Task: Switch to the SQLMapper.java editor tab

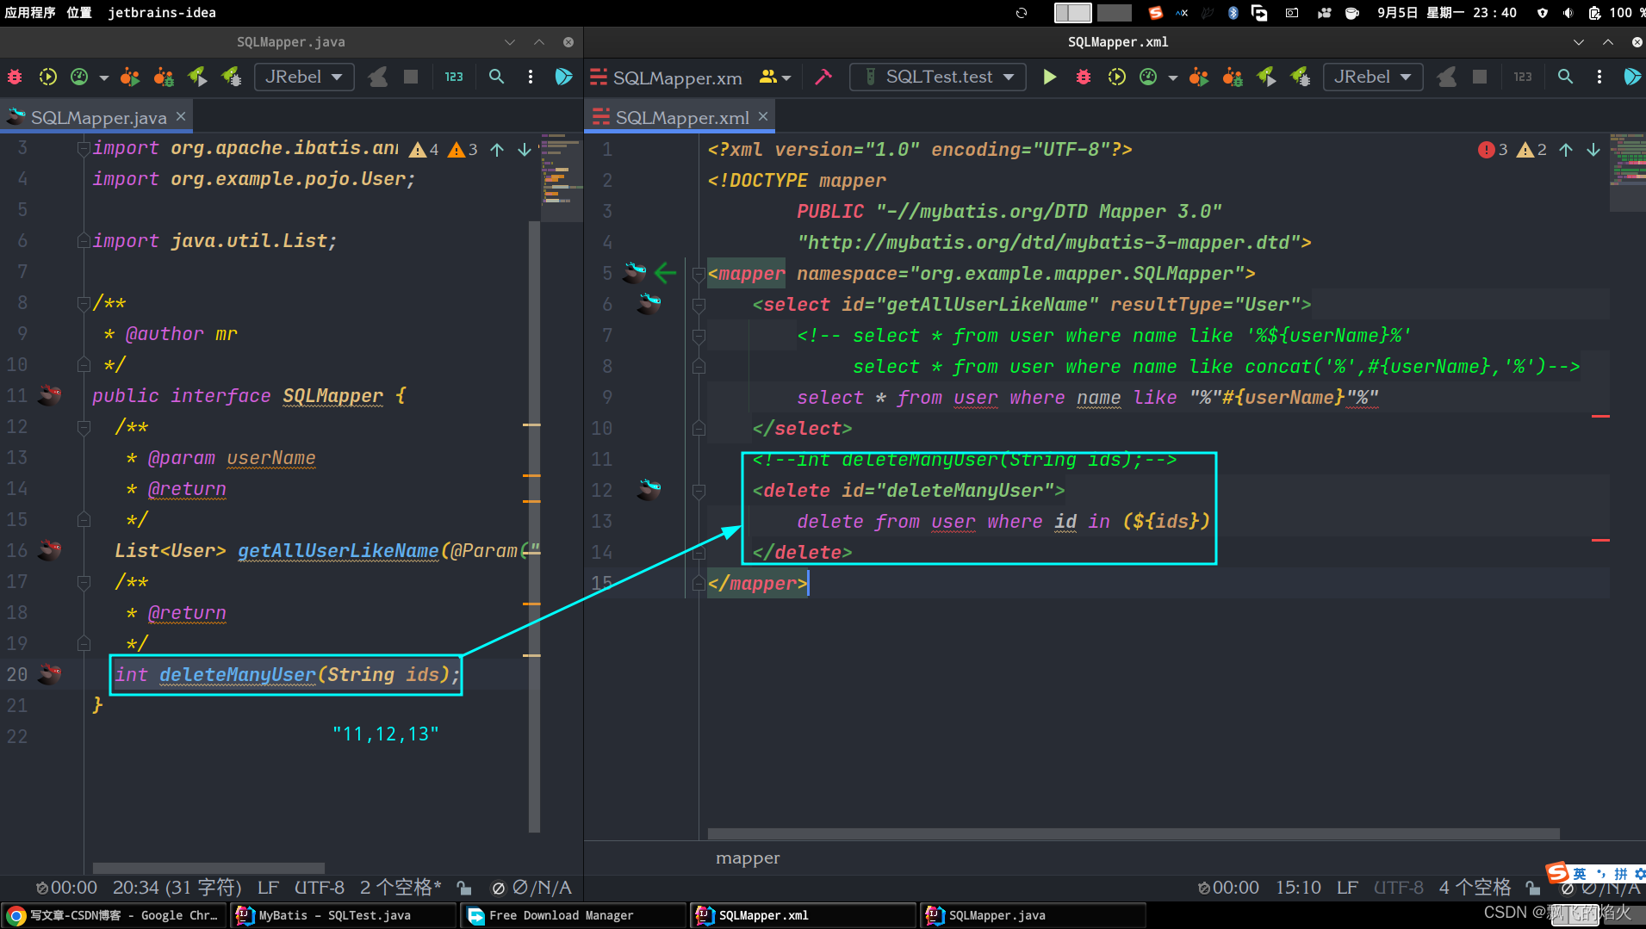Action: (96, 117)
